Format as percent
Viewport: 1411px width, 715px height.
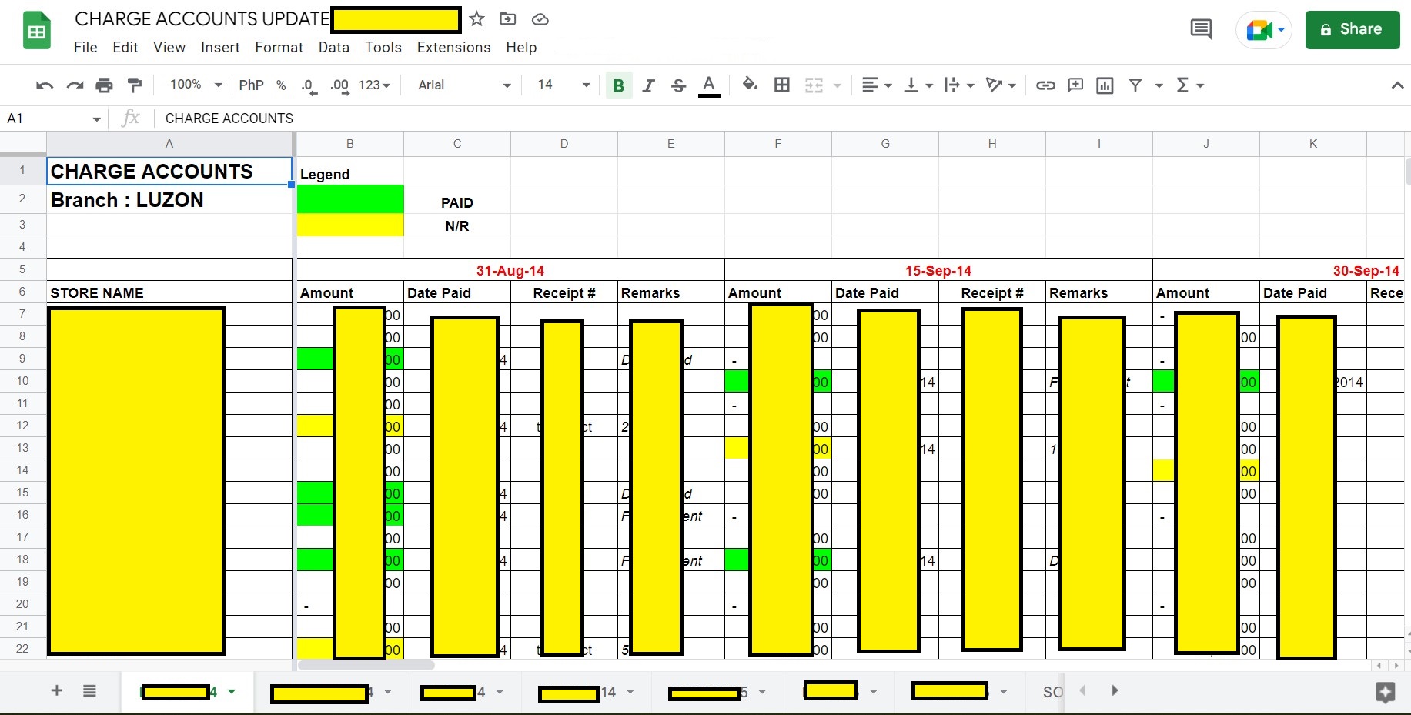(x=281, y=85)
